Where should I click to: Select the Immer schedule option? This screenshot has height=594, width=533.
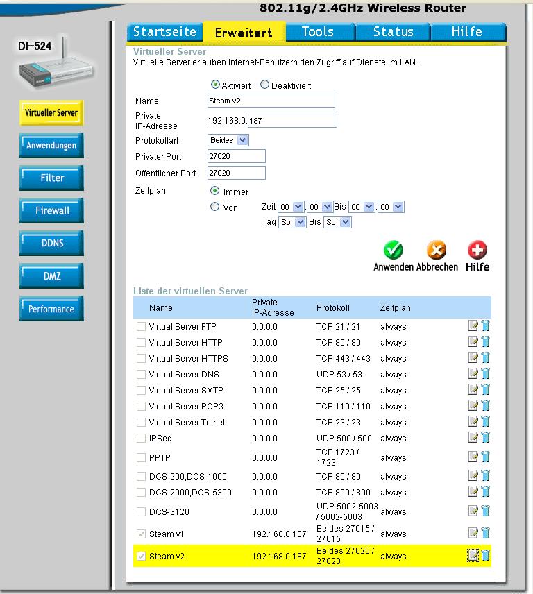[x=214, y=191]
